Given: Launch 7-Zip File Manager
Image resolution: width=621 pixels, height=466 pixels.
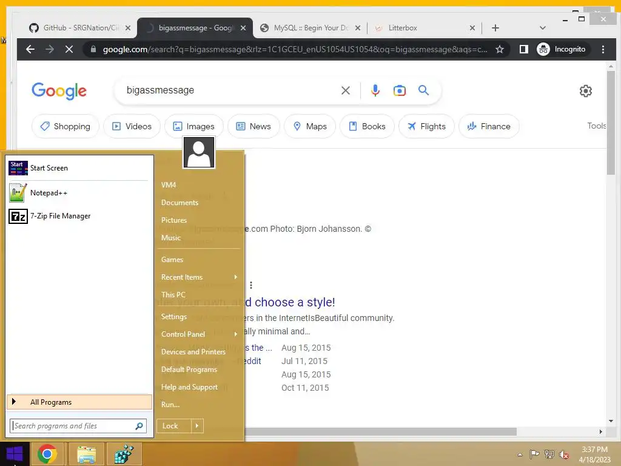Looking at the screenshot, I should (x=79, y=217).
